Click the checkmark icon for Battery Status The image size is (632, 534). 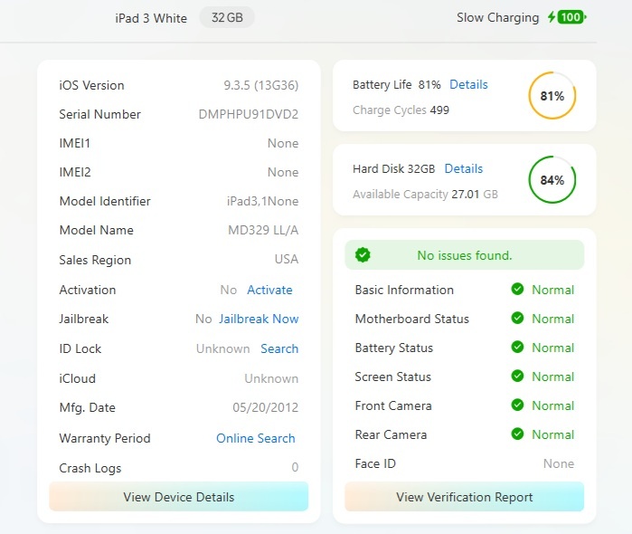coord(517,348)
